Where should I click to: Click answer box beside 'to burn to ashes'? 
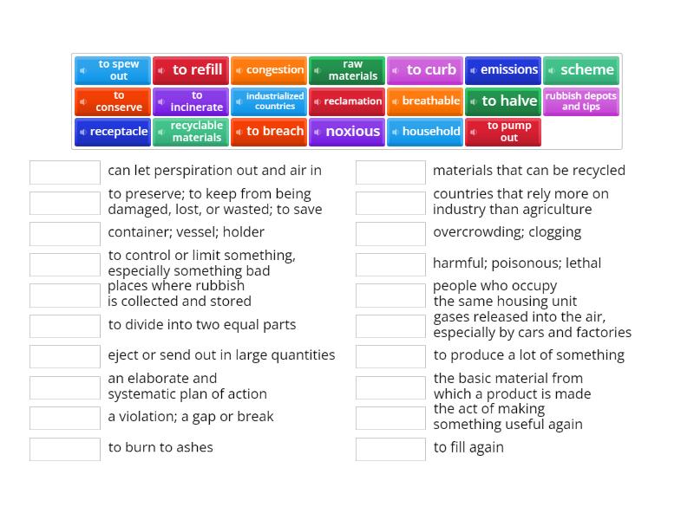click(65, 449)
